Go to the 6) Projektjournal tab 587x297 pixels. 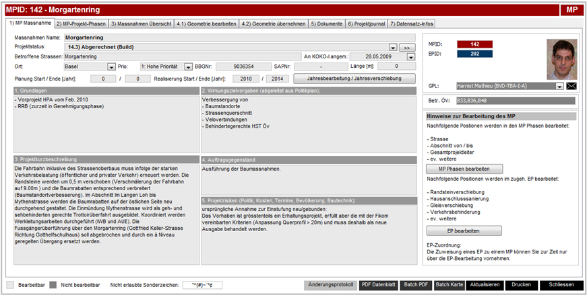pos(367,24)
